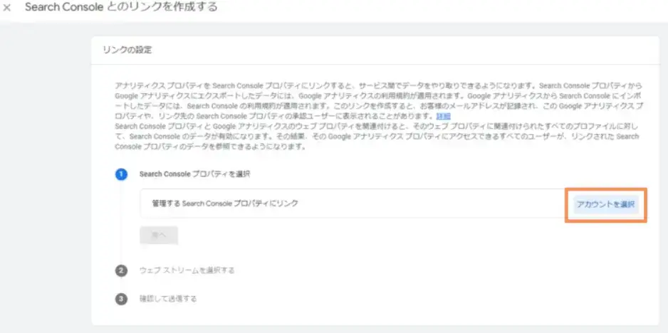Select step 2 ウェブ ストリームを選択する
The height and width of the screenshot is (333, 668).
[187, 270]
